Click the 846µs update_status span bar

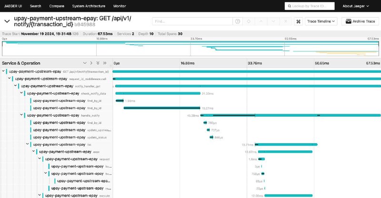click(211, 137)
